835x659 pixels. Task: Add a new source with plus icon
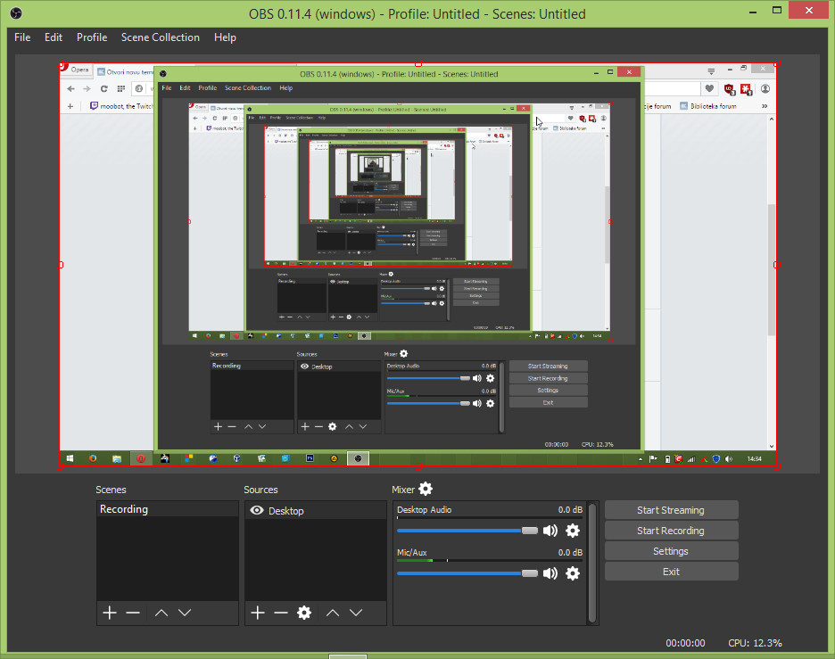coord(257,613)
